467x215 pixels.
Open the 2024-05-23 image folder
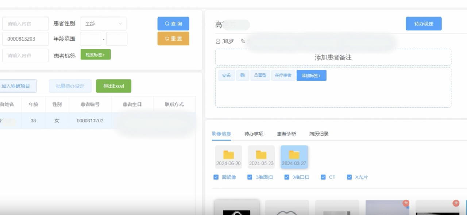click(x=261, y=156)
